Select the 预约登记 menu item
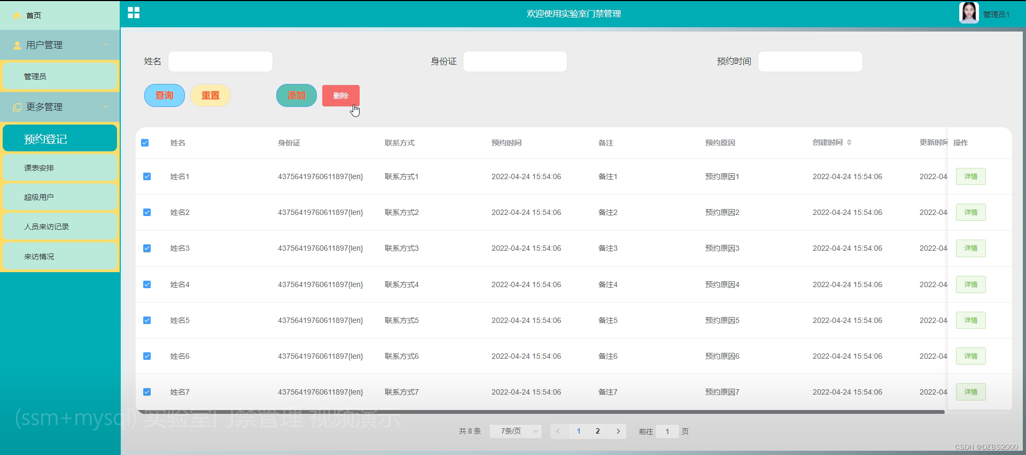Image resolution: width=1026 pixels, height=455 pixels. (x=60, y=138)
